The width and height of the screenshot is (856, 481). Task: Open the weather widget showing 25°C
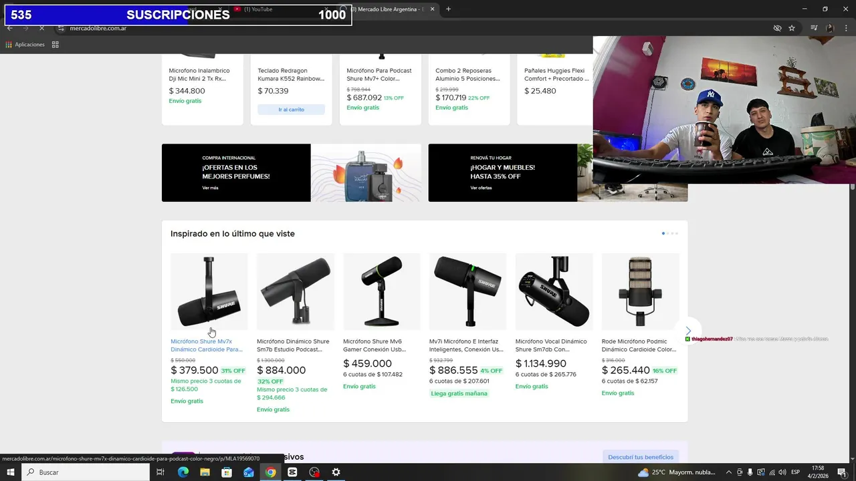tap(677, 472)
